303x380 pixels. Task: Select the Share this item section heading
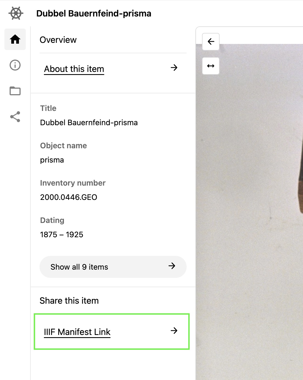tap(69, 300)
